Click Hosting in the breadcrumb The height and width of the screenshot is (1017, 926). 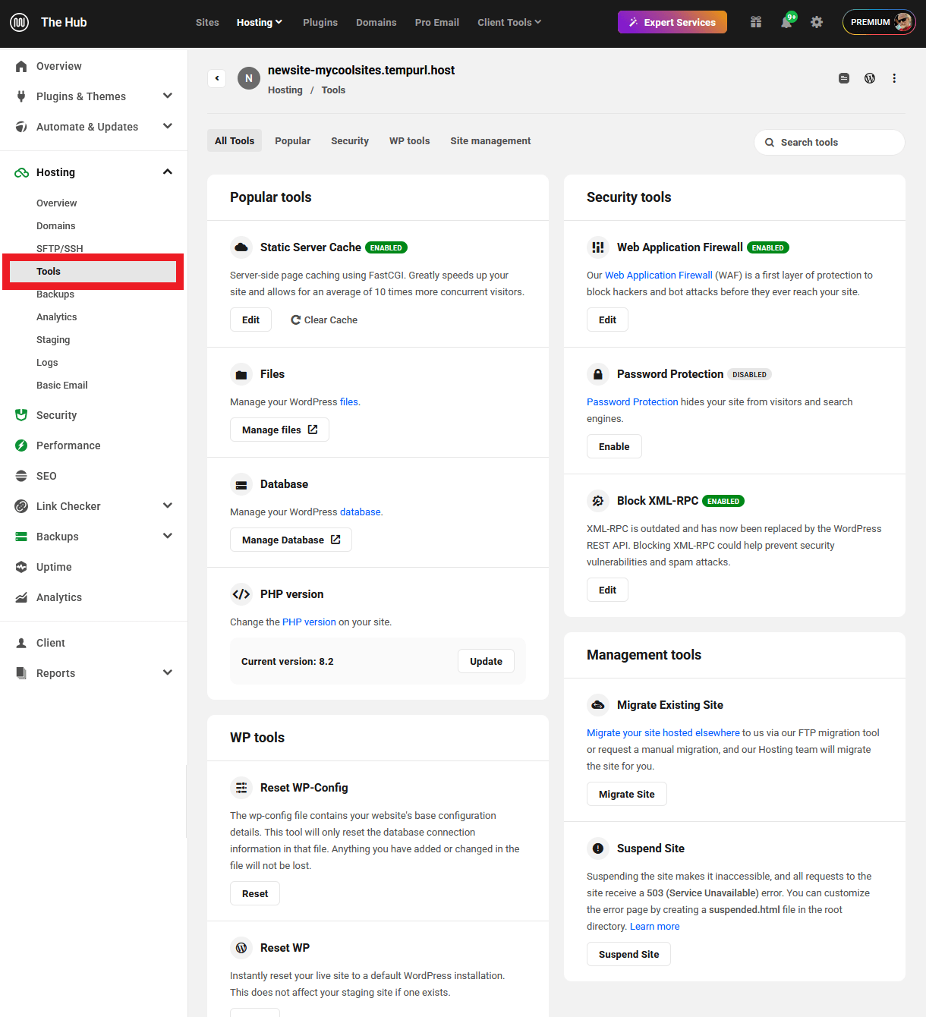(x=285, y=90)
